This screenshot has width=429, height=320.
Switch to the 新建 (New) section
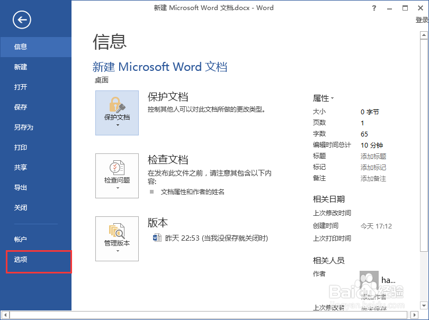coord(21,67)
